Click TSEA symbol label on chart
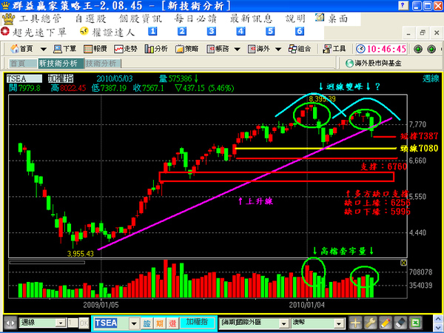 click(24, 78)
